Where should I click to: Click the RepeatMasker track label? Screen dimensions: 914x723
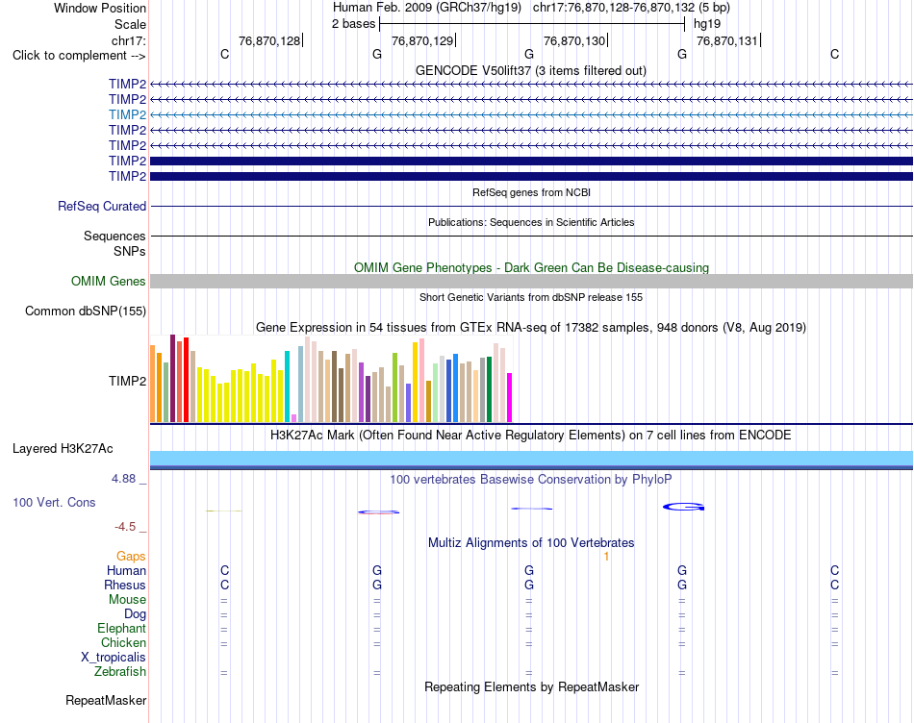(x=106, y=700)
